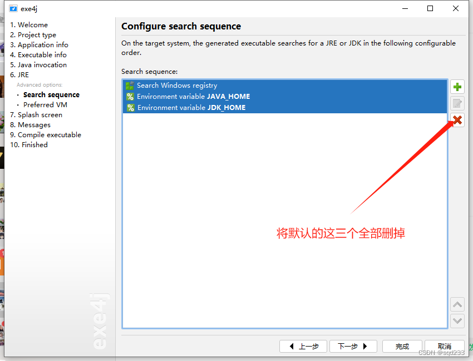Viewport: 473px width, 361px height.
Task: Minimize the exe4j window
Action: 405,8
